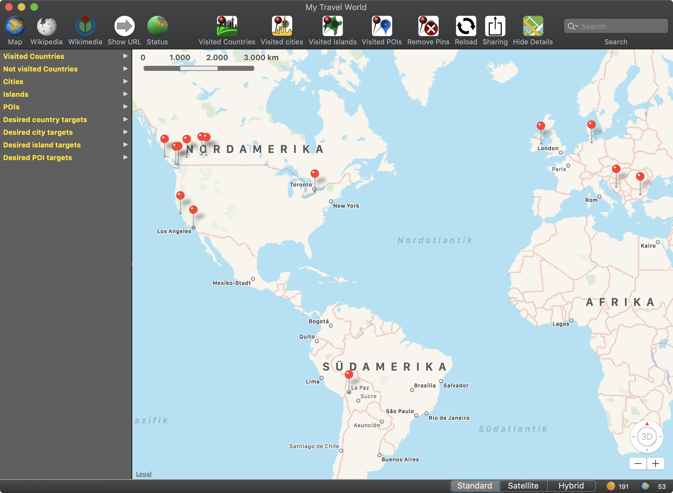
Task: Focus the Search input field
Action: point(616,26)
